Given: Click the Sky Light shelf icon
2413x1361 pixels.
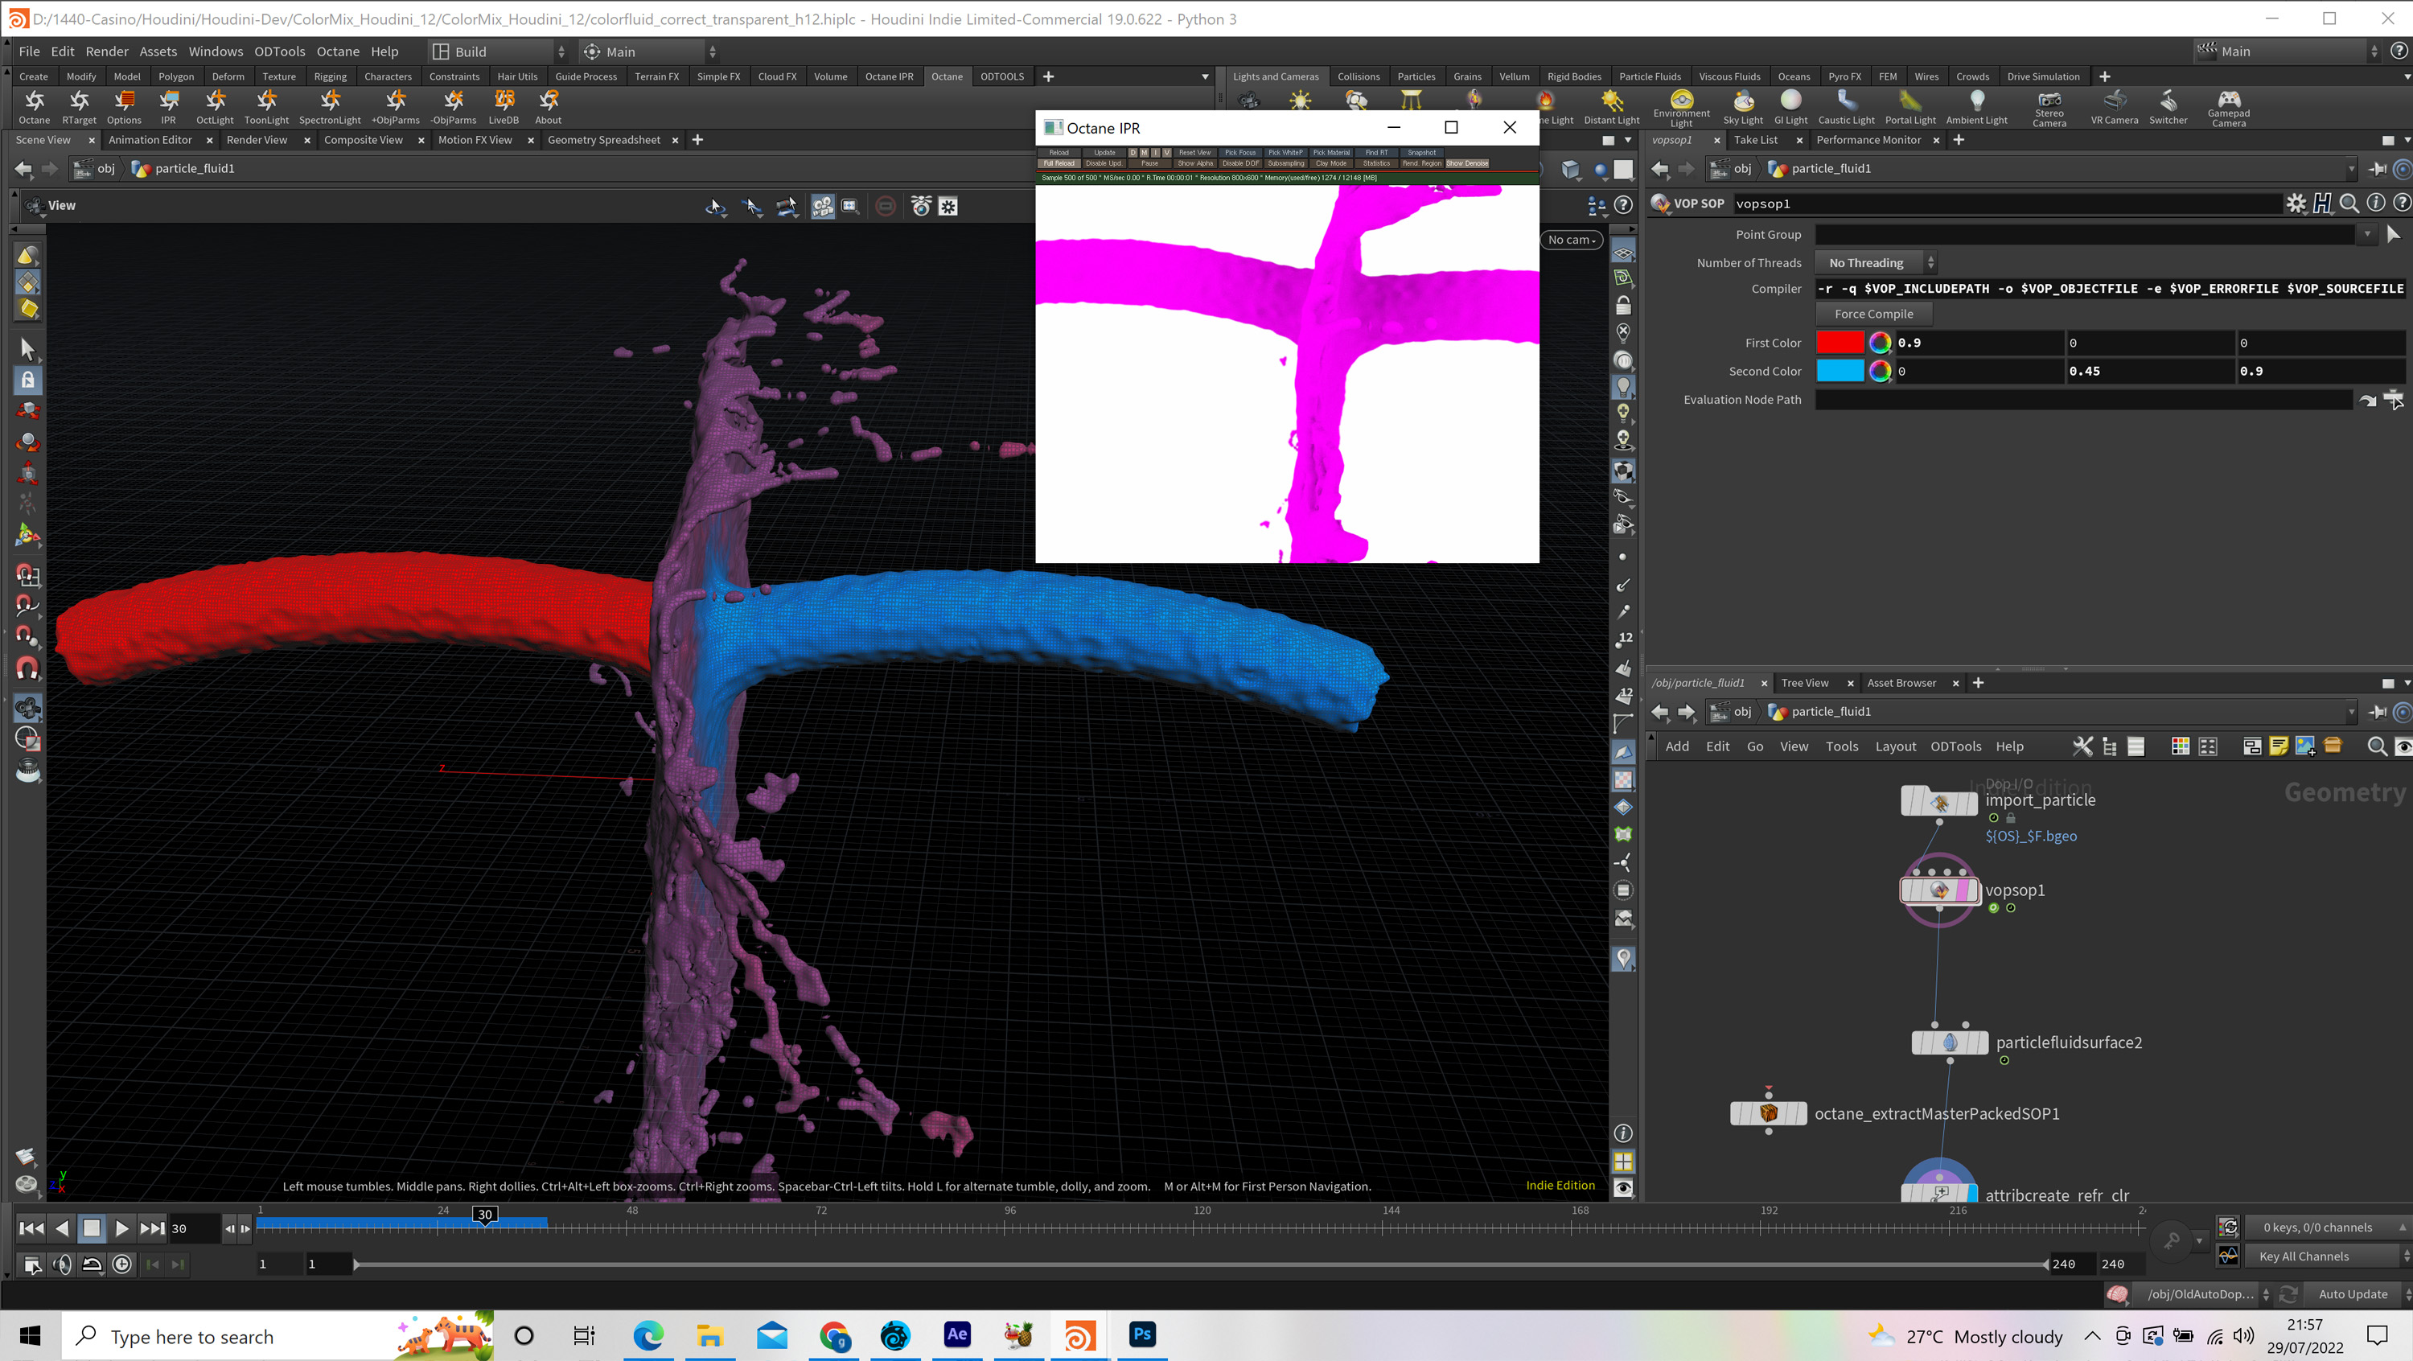Looking at the screenshot, I should point(1742,102).
